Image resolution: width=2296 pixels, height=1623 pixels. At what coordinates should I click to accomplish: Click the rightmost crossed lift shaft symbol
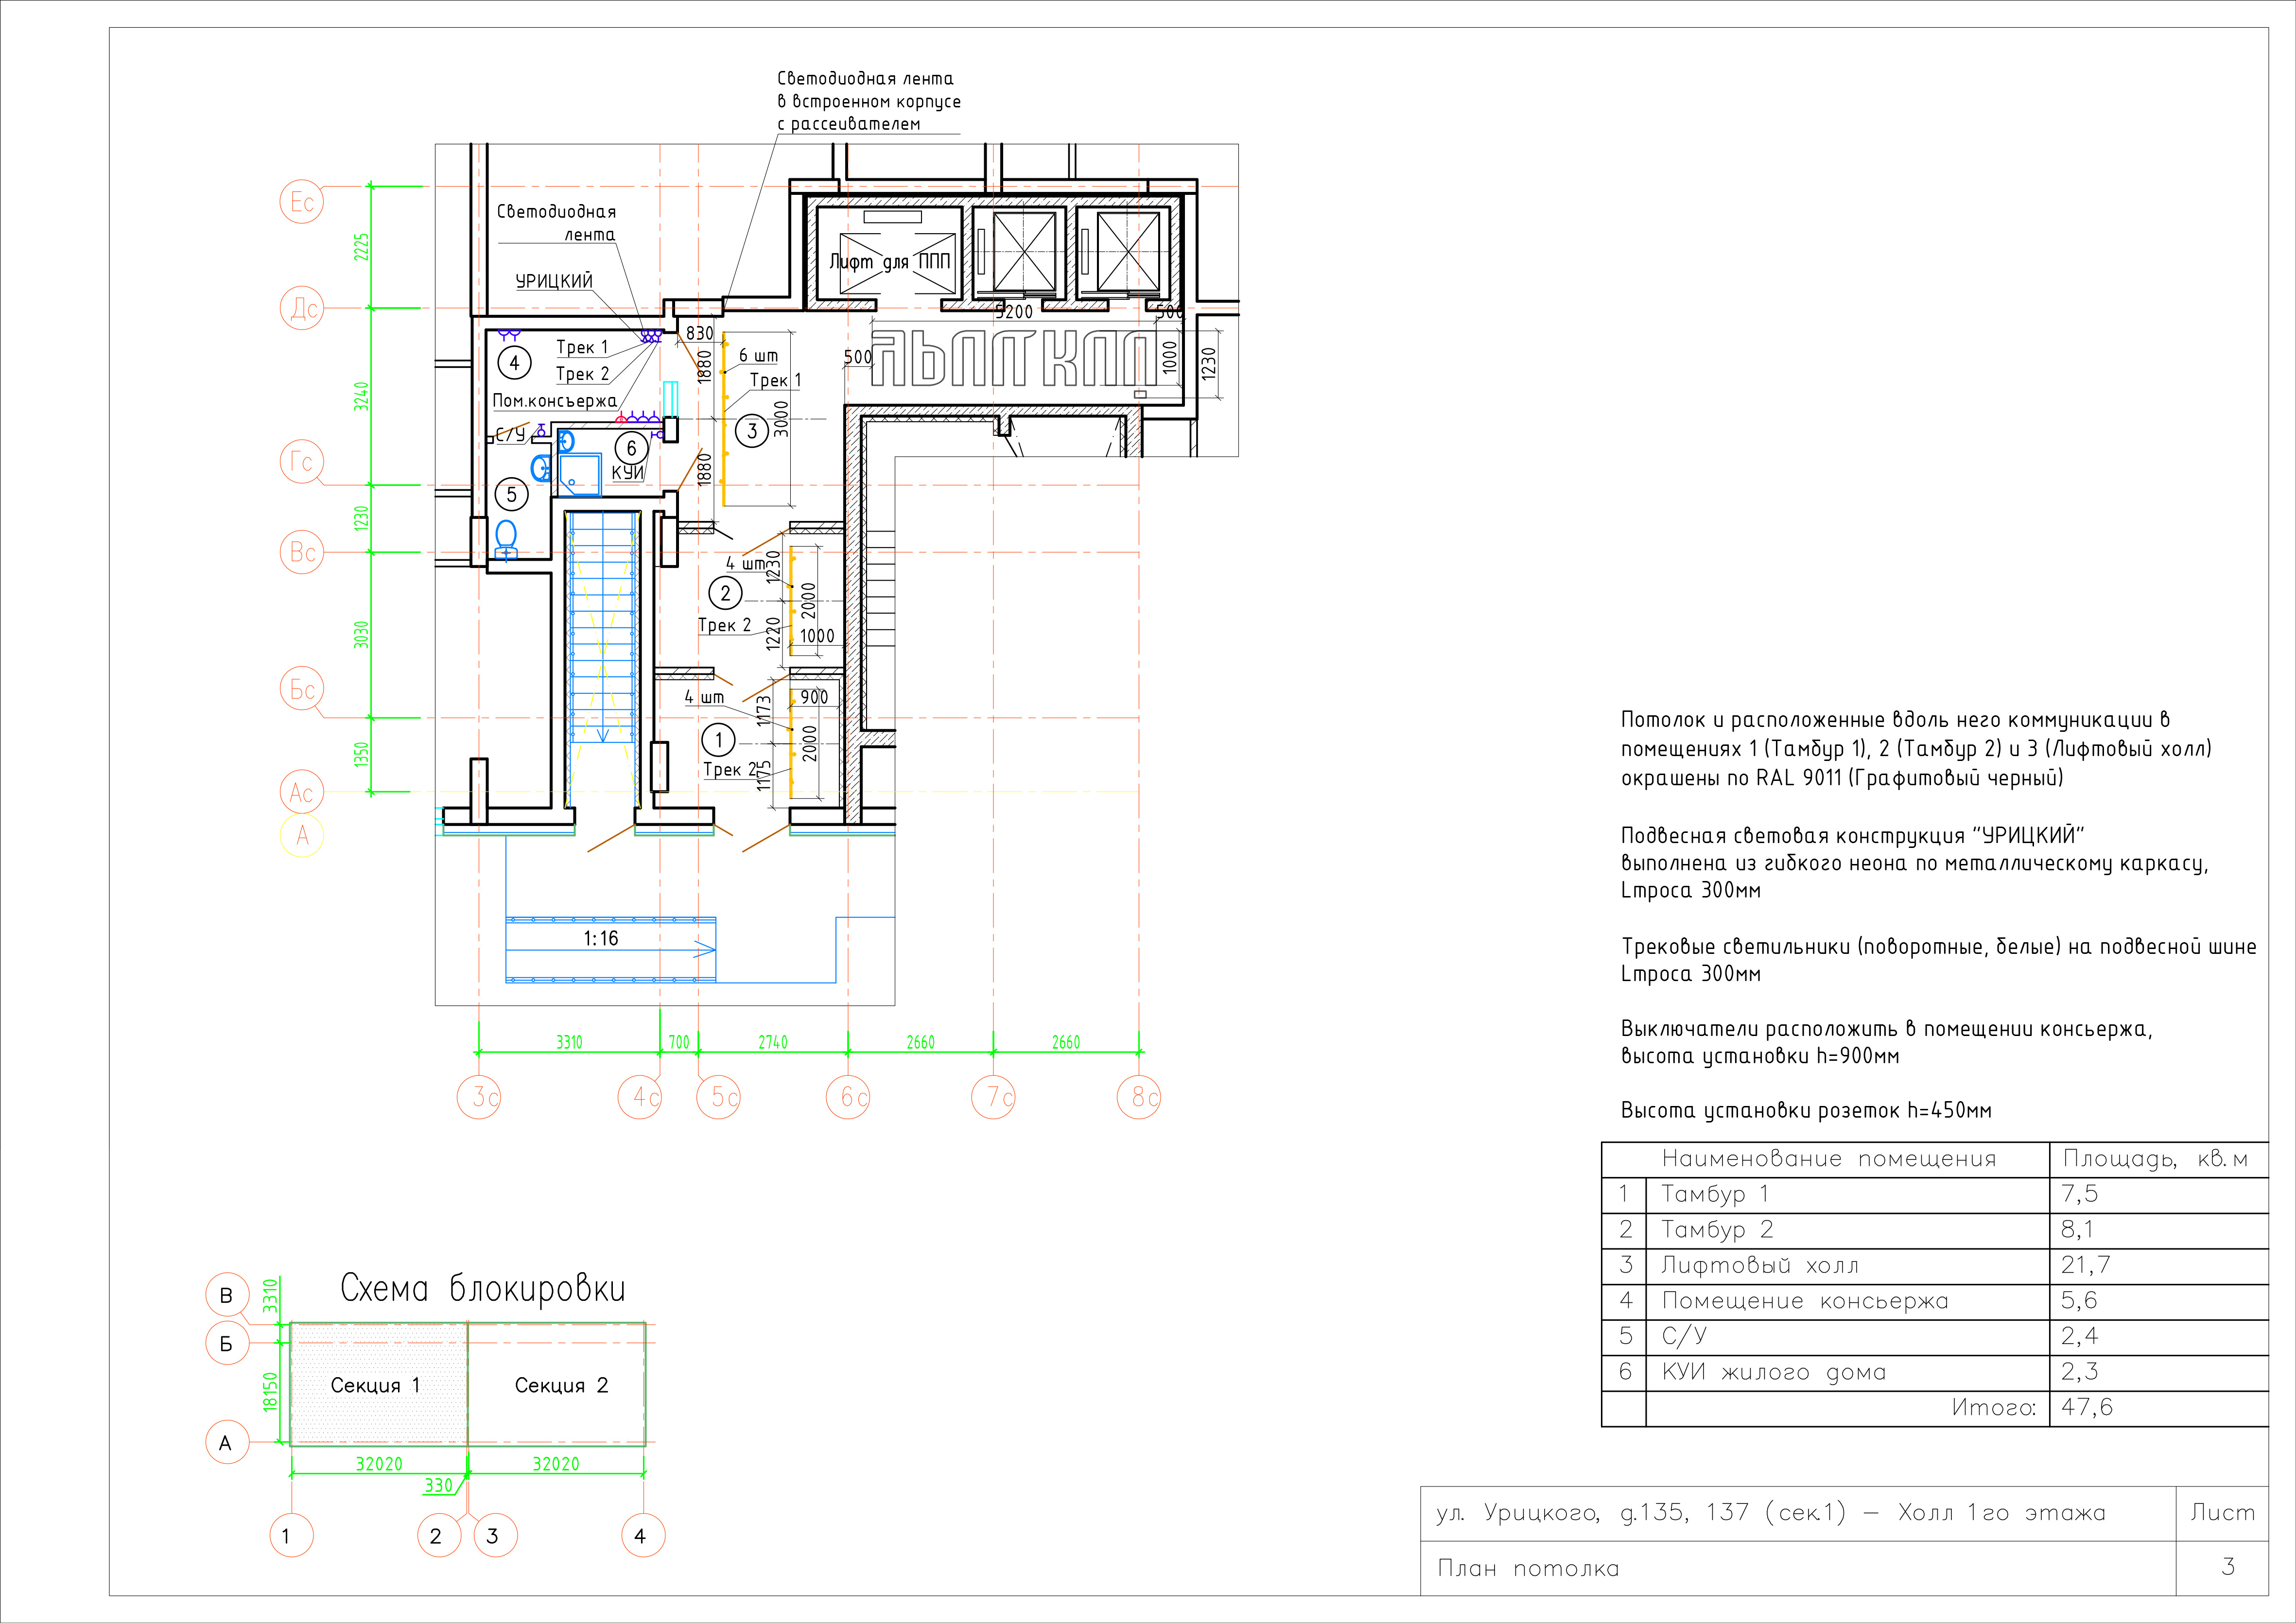pyautogui.click(x=1128, y=251)
